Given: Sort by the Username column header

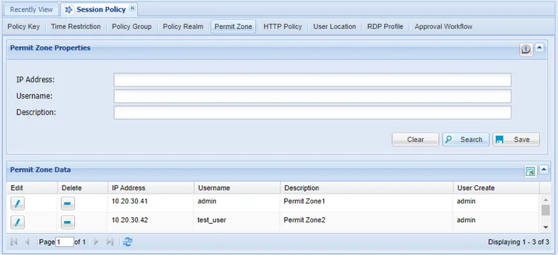Looking at the screenshot, I should coord(237,188).
